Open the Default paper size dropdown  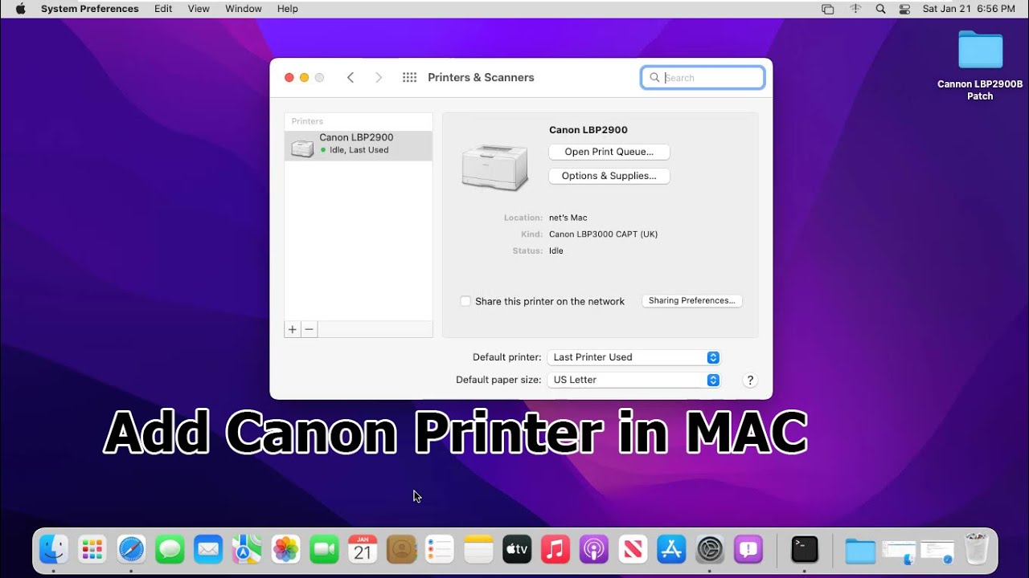point(633,380)
